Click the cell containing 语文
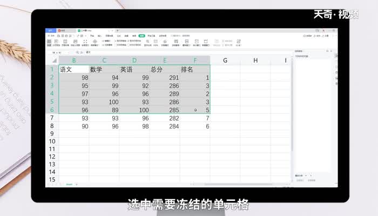The height and width of the screenshot is (216, 378). tap(74, 70)
